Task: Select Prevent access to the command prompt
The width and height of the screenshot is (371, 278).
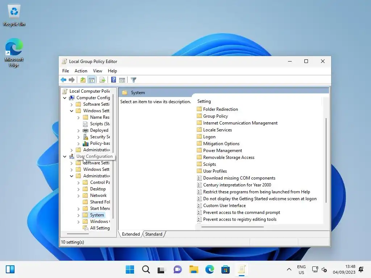Action: [x=238, y=212]
